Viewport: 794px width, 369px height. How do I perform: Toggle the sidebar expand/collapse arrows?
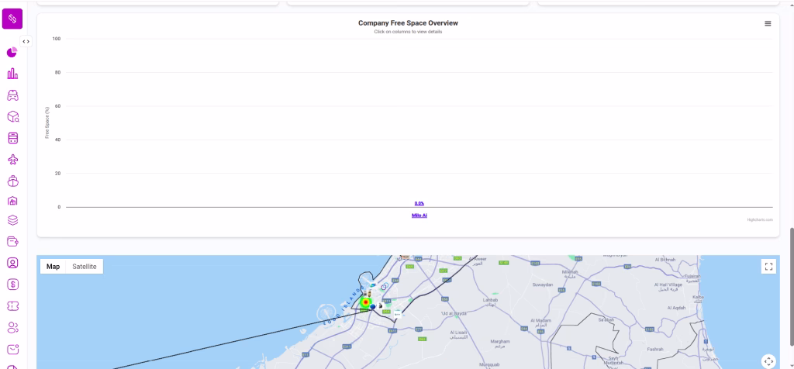(x=26, y=42)
